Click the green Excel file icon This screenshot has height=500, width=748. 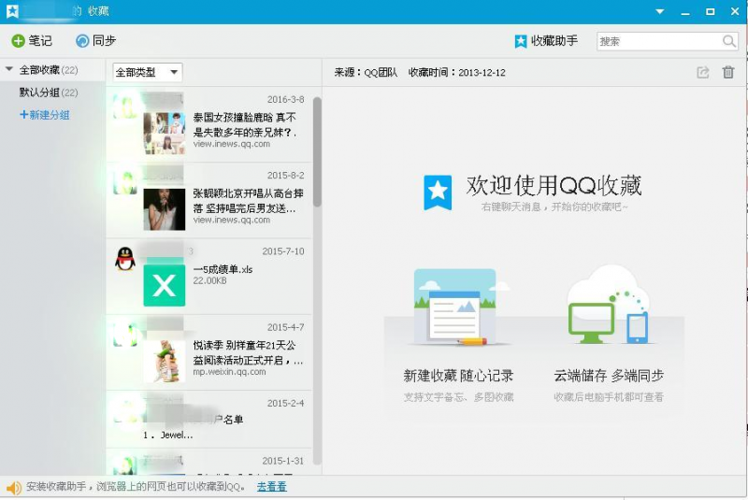click(x=165, y=284)
